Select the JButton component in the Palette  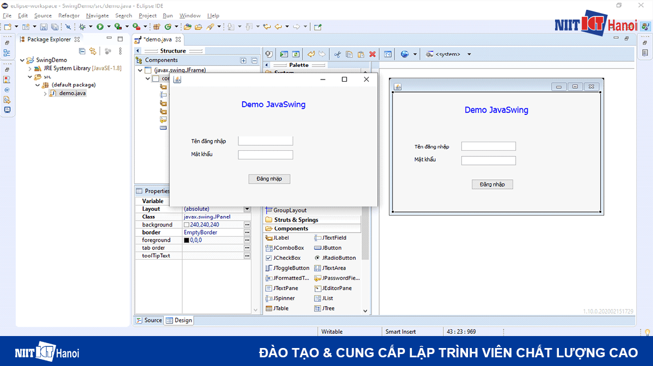(x=332, y=247)
